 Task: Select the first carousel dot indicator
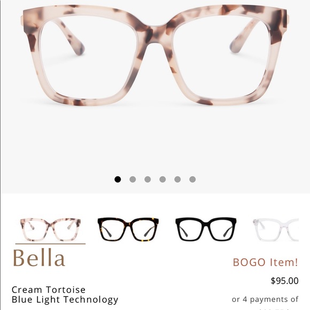click(118, 179)
